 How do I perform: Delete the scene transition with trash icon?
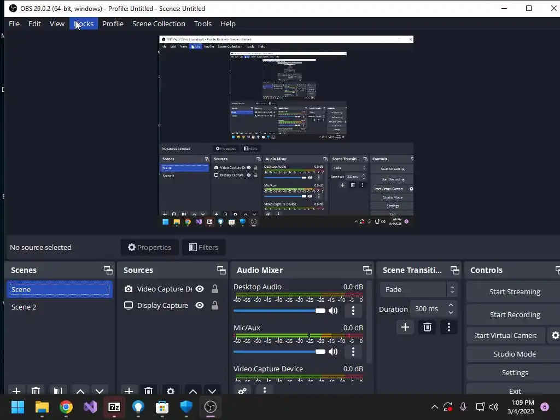(x=427, y=327)
